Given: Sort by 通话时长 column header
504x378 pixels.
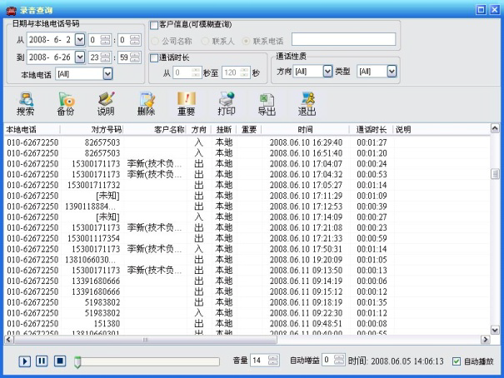Looking at the screenshot, I should point(372,130).
